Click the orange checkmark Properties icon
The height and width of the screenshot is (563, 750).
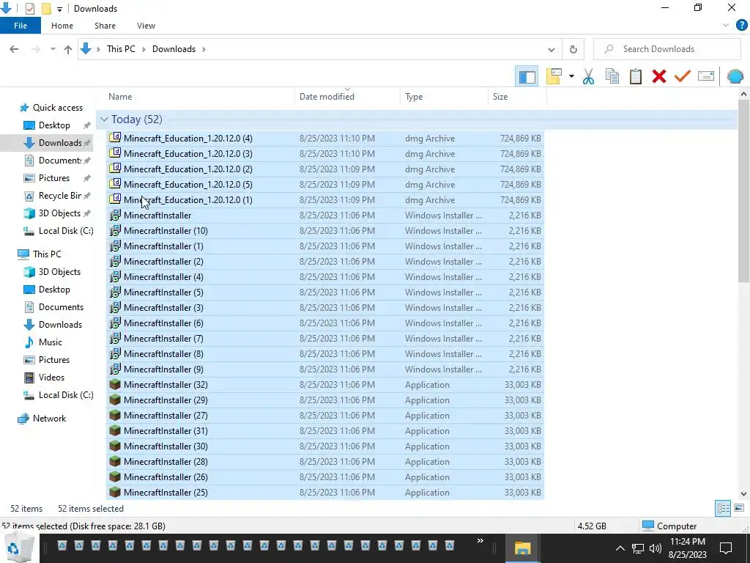(x=682, y=76)
